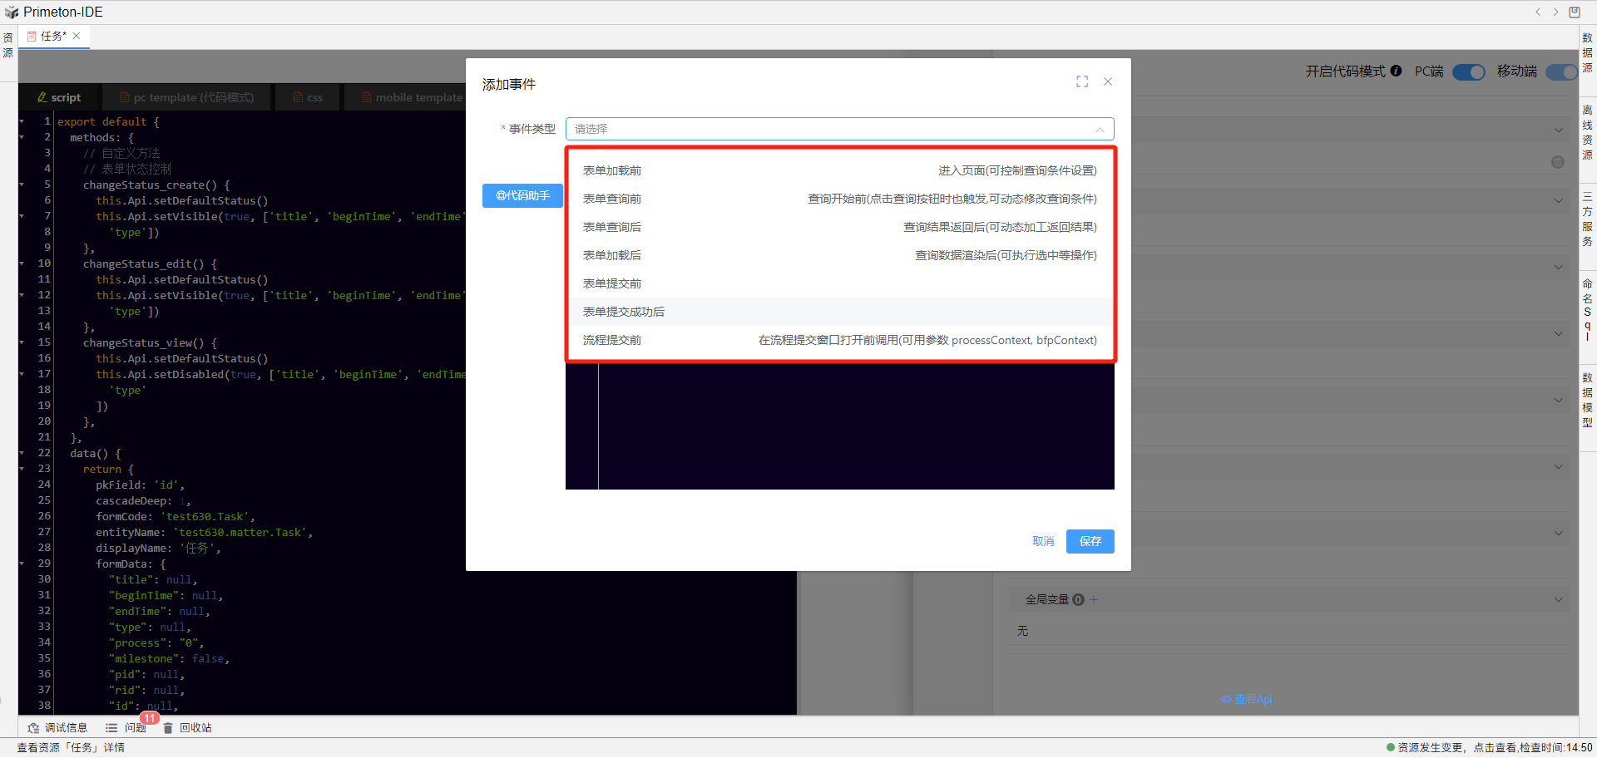Click the forward arrow in the title bar
Viewport: 1597px width, 758px height.
coord(1555,12)
